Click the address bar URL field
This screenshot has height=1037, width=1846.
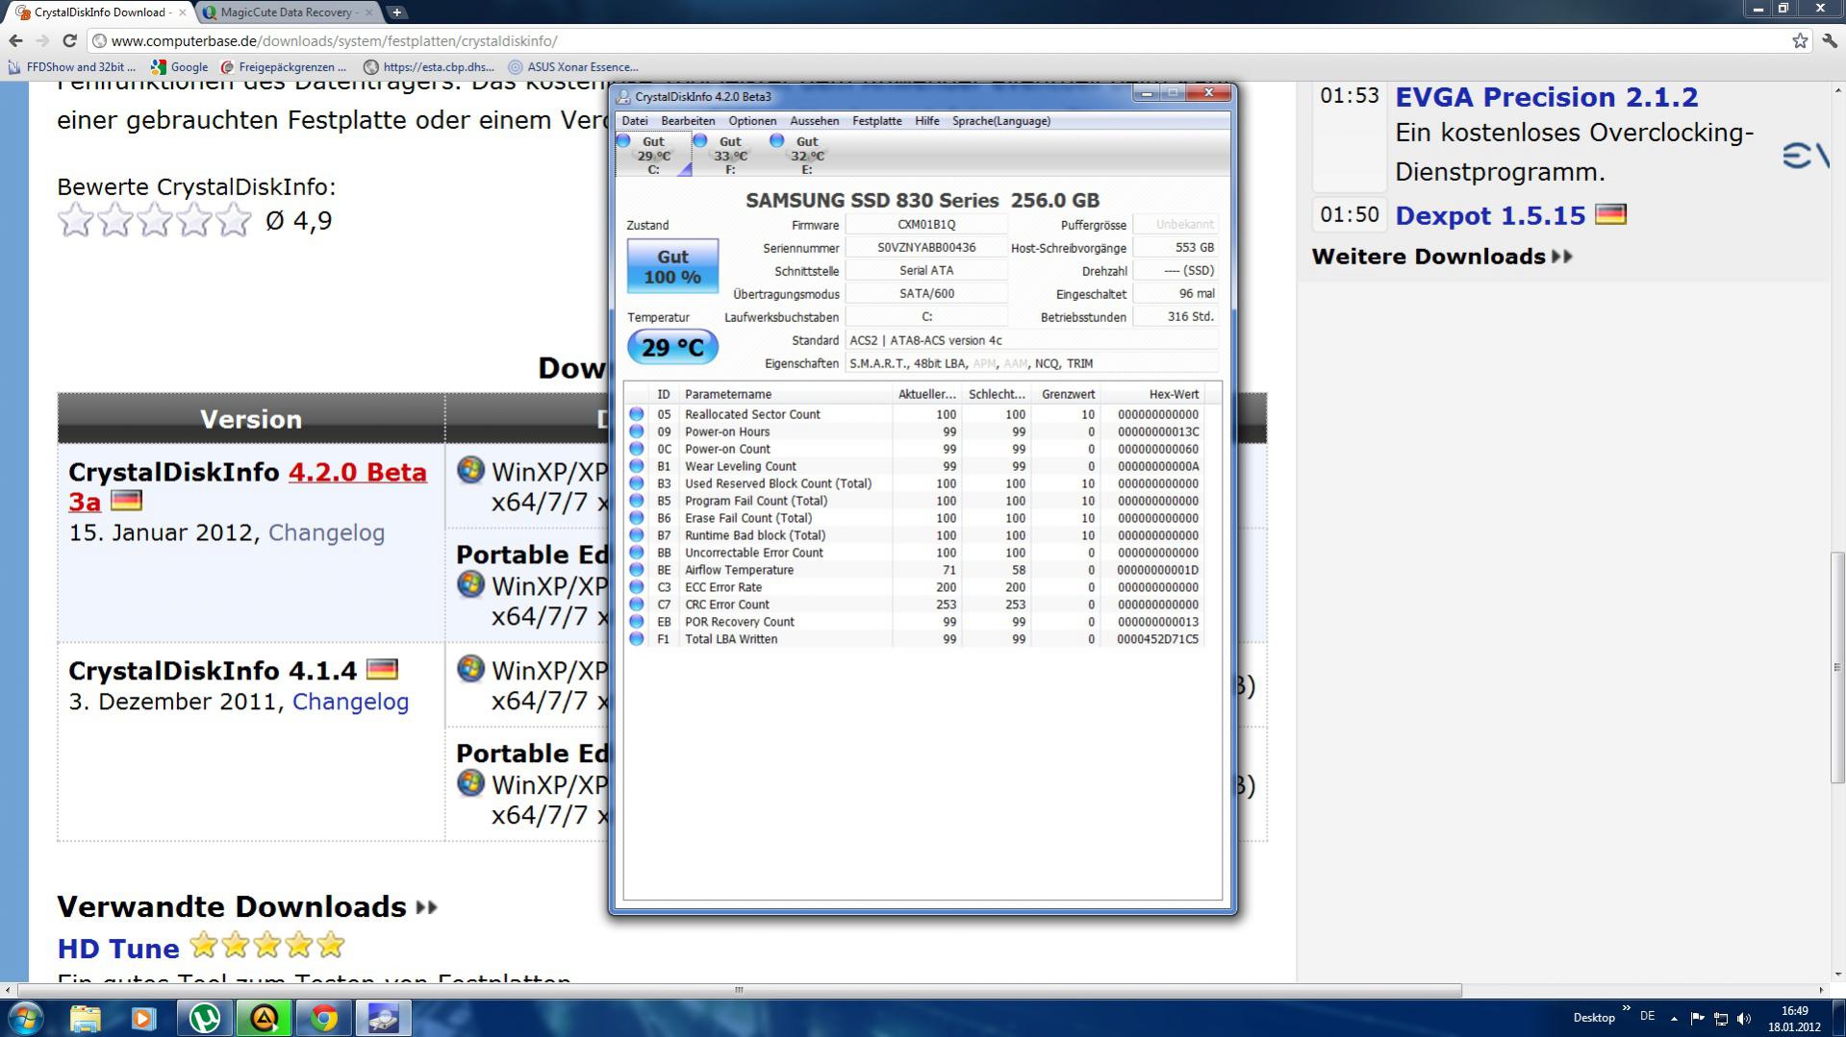pos(938,40)
